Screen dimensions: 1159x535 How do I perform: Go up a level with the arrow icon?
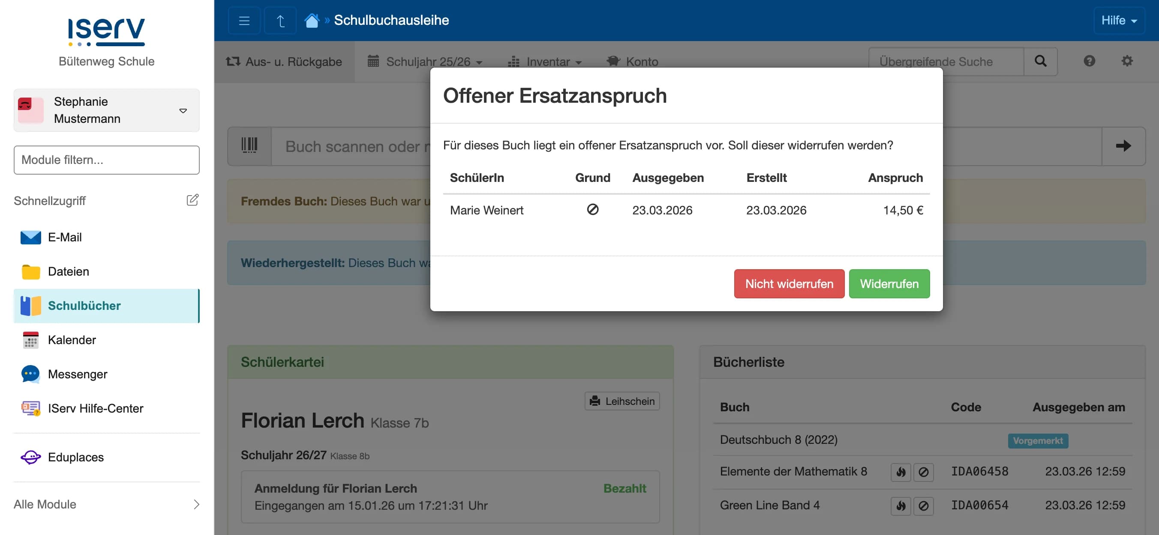click(x=280, y=20)
